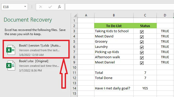This screenshot has width=174, height=97.
Task: Toggle the Laundry status checkbox
Action: tap(142, 47)
